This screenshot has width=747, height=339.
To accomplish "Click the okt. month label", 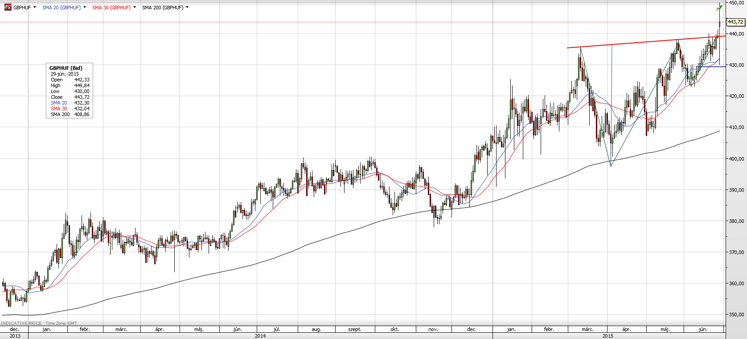I will [x=394, y=329].
